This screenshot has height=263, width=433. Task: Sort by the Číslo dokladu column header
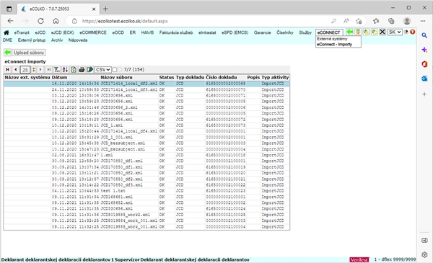point(222,78)
